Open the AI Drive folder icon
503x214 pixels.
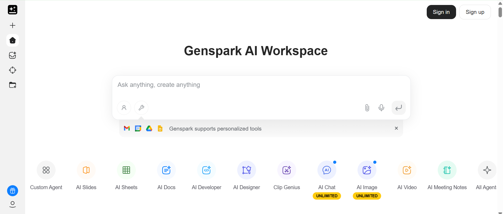[x=13, y=85]
